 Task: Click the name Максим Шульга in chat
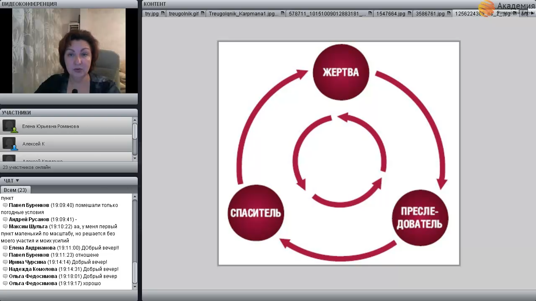tap(28, 227)
